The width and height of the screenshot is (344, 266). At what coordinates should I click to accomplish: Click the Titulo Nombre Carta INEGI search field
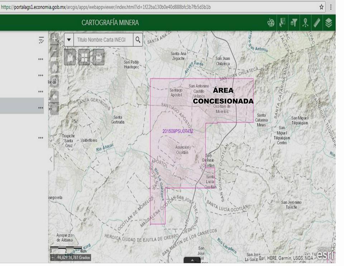(x=102, y=40)
